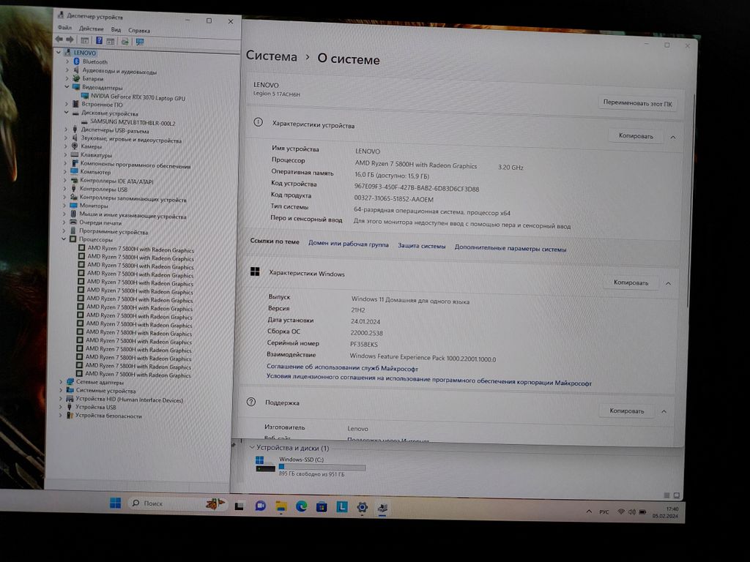750x562 pixels.
Task: Select the SAMSUNG MZVLB1T0HBLR disk device
Action: pos(133,123)
